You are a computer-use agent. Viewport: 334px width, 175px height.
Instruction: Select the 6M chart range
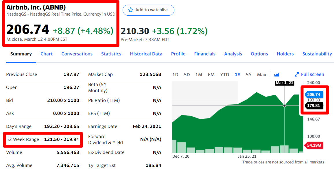[211, 75]
